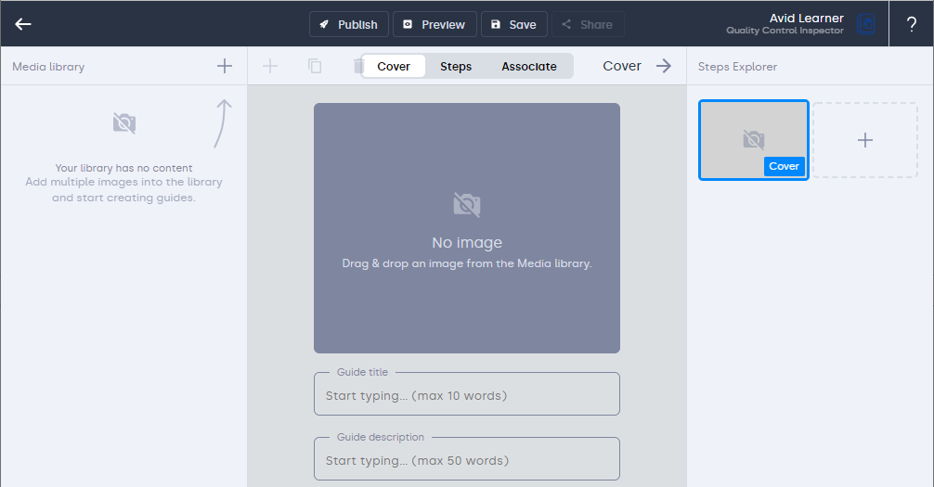934x487 pixels.
Task: Click the back arrow in the header
Action: tap(23, 24)
